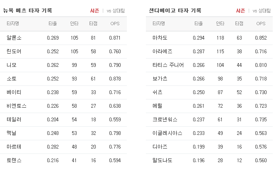
Task: Click 타율 column header in Mets table
Action: click(x=53, y=24)
